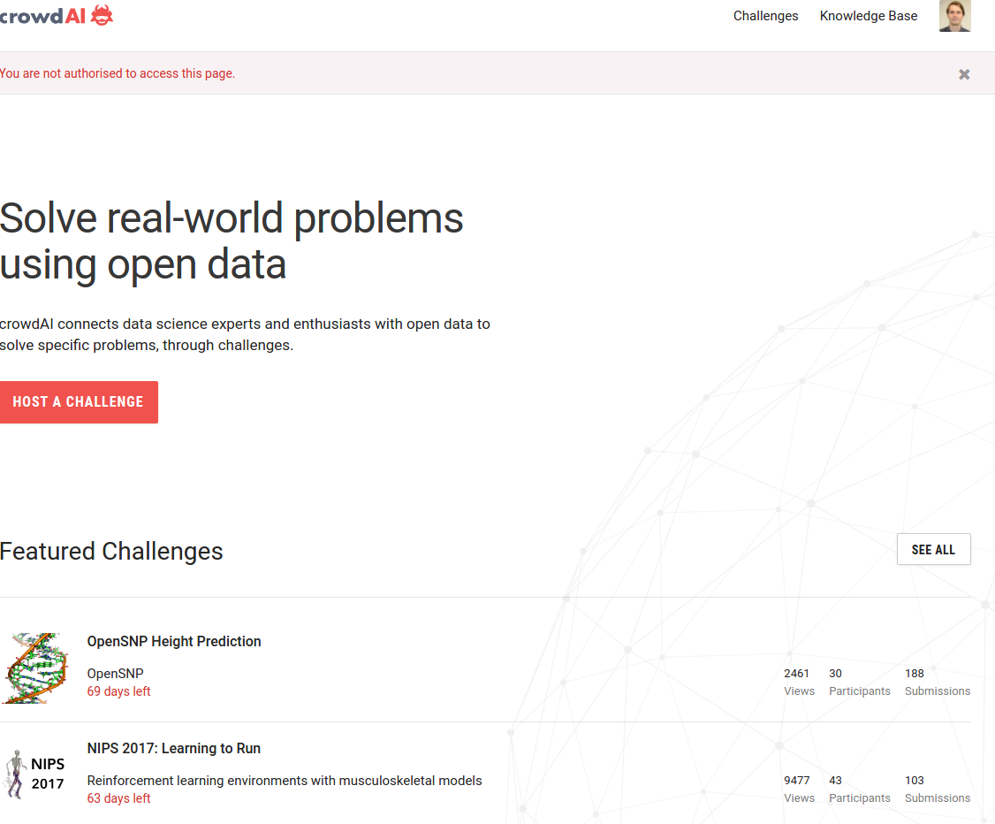Open the NIPS 2017: Learning to Run challenge
The width and height of the screenshot is (995, 824).
click(174, 749)
